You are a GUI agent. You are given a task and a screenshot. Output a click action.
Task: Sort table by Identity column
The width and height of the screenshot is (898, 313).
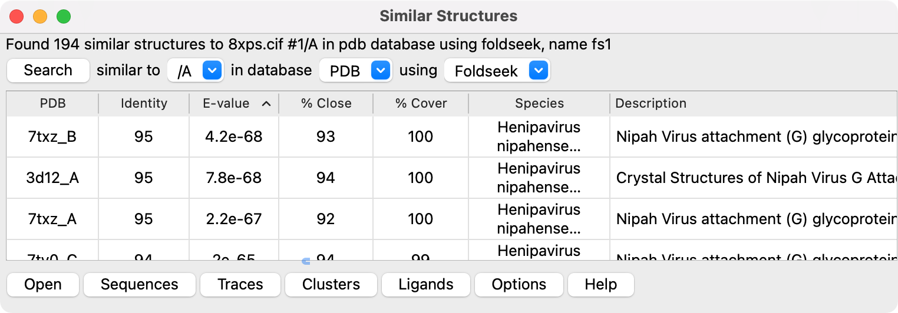[x=144, y=104]
